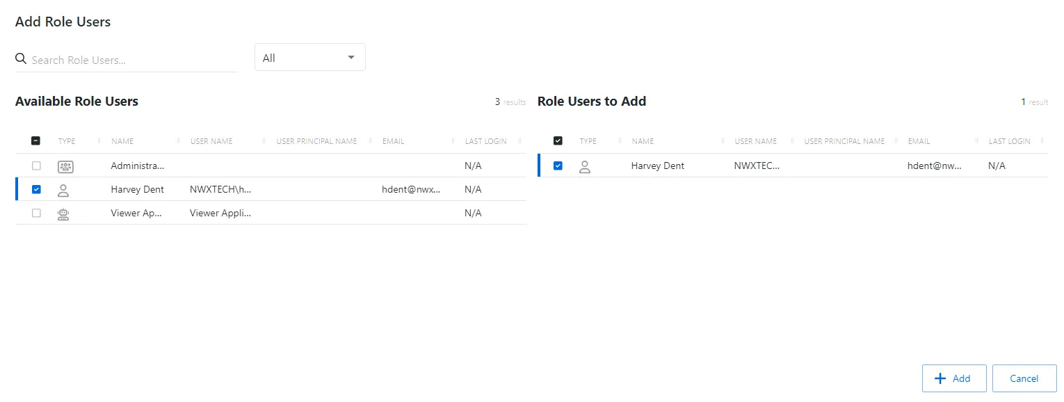Sort Available Role Users by the Name column
Image resolution: width=1064 pixels, height=402 pixels.
click(x=122, y=141)
